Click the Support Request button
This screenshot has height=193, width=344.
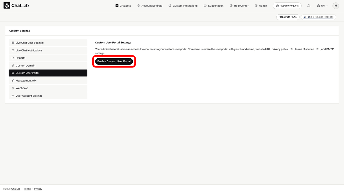point(287,6)
